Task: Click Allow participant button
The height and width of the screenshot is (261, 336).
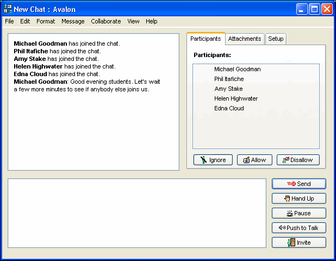Action: pyautogui.click(x=254, y=160)
